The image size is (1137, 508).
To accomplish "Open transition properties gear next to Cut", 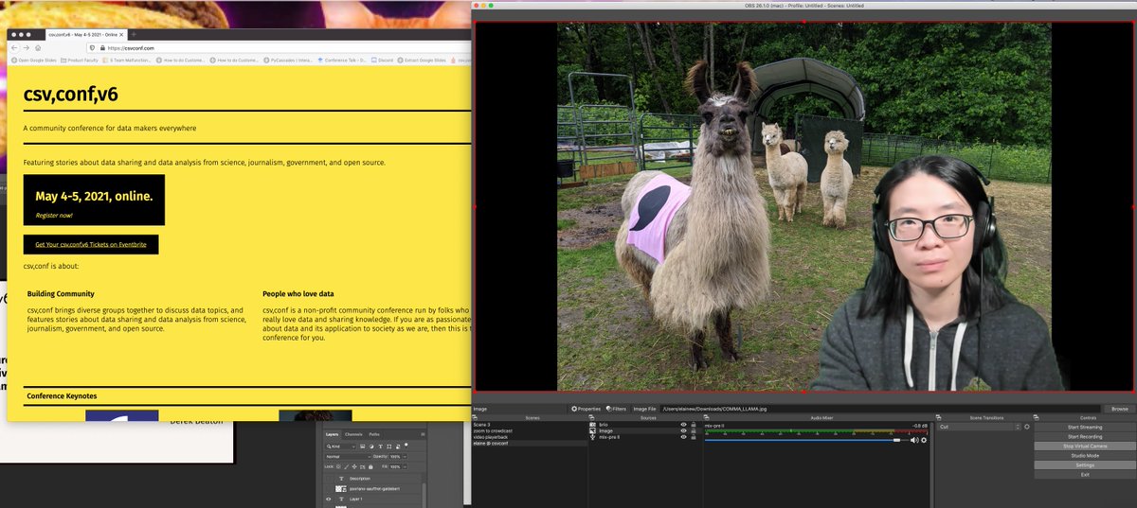I will [x=1027, y=427].
